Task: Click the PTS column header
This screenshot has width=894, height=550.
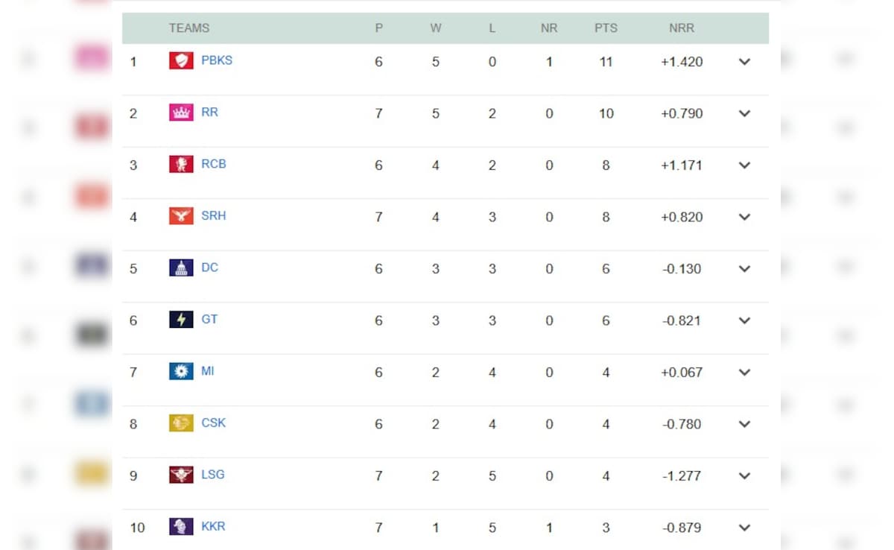Action: coord(606,28)
